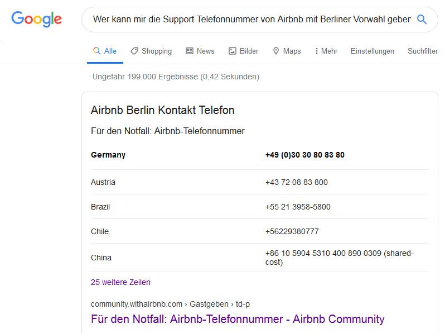Open the Suchfilter options
The height and width of the screenshot is (333, 445).
[x=422, y=51]
